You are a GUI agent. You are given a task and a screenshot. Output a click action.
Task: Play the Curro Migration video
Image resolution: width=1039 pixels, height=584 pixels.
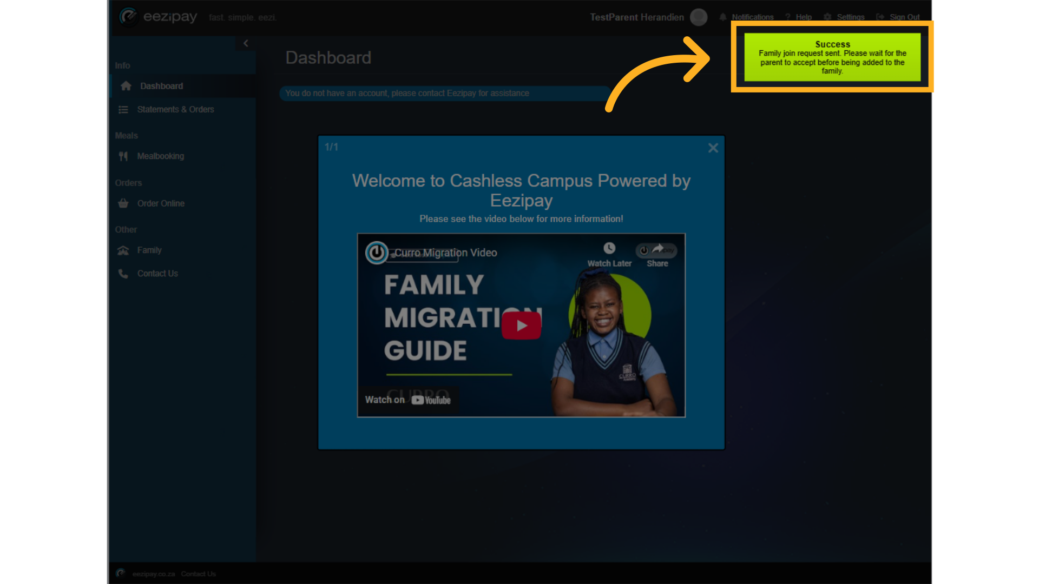click(521, 326)
